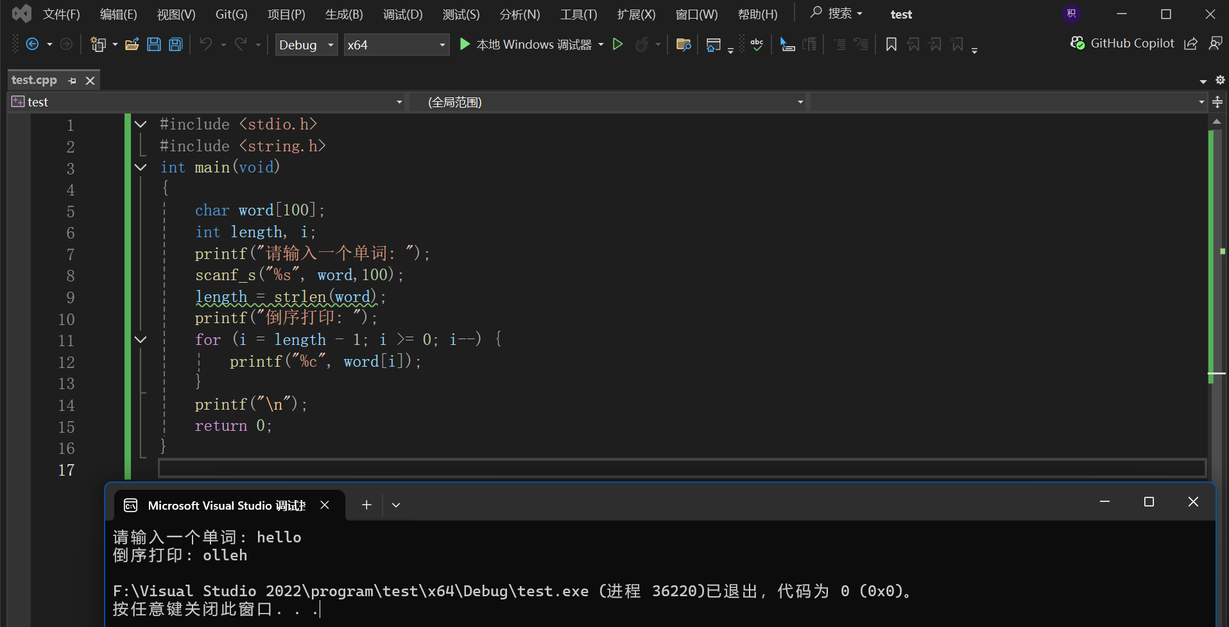Click the New Project icon in toolbar
This screenshot has height=627, width=1229.
(98, 44)
